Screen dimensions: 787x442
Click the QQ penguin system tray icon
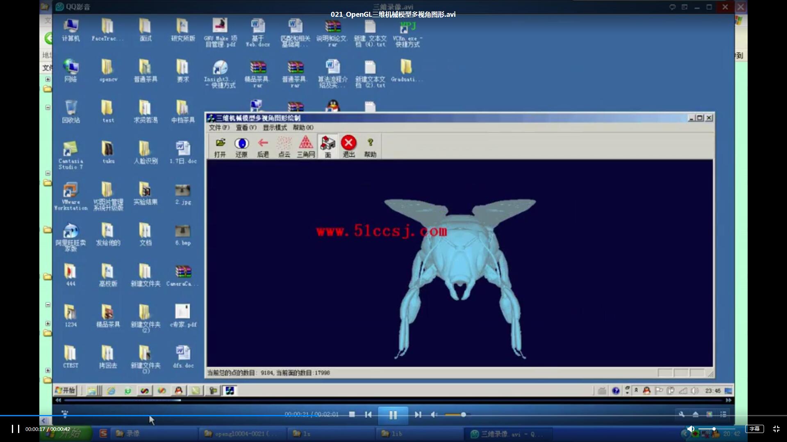646,391
